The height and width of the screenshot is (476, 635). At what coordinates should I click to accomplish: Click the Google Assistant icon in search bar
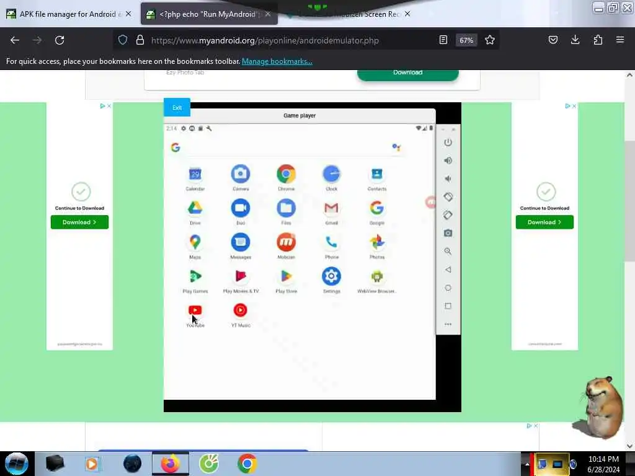click(x=396, y=148)
